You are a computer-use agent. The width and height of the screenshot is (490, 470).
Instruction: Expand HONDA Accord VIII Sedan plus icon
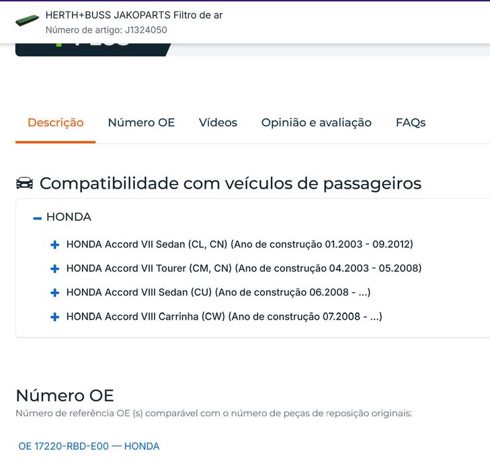[55, 293]
